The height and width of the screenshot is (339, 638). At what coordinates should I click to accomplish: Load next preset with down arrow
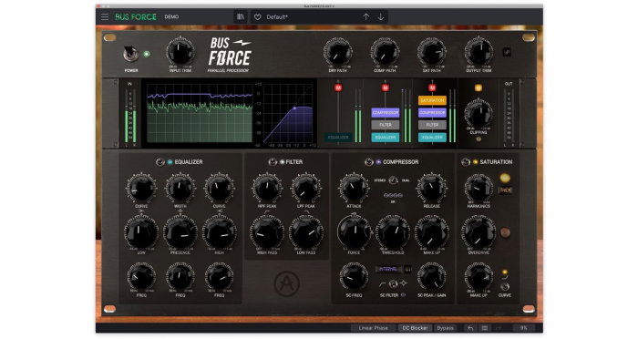point(380,16)
